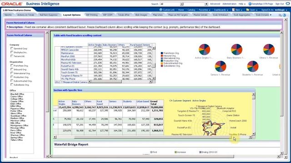Viewport: 291px width, 163px height.
Task: Enable the International Org. checkbox
Action: pyautogui.click(x=12, y=73)
